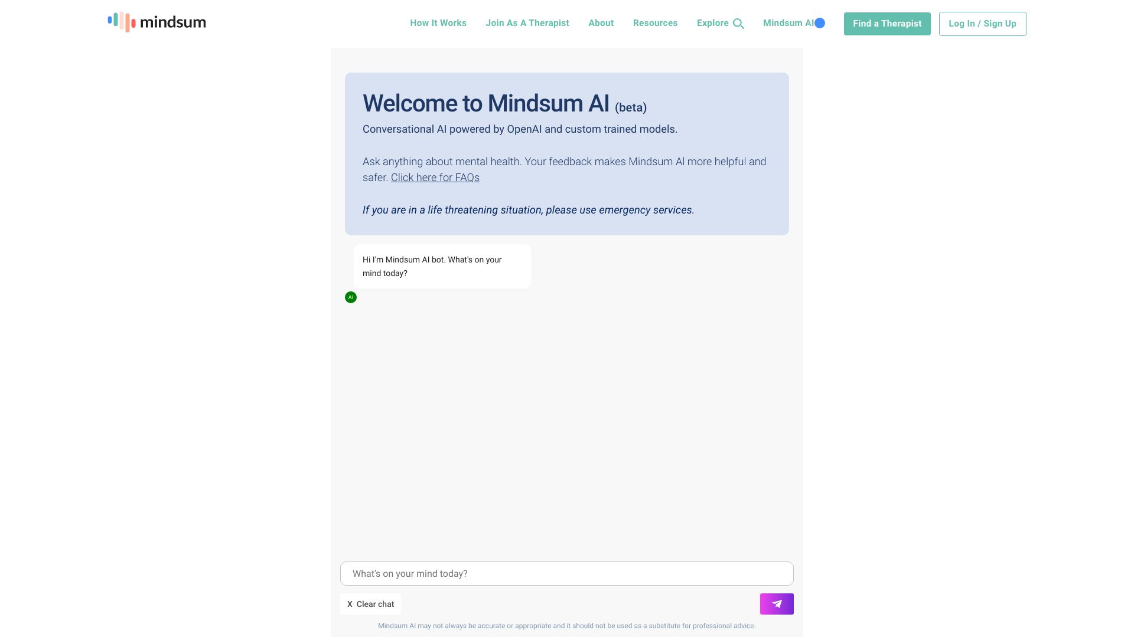Click the emergency services notice text
Screen dimensions: 1134x637
[x=529, y=210]
